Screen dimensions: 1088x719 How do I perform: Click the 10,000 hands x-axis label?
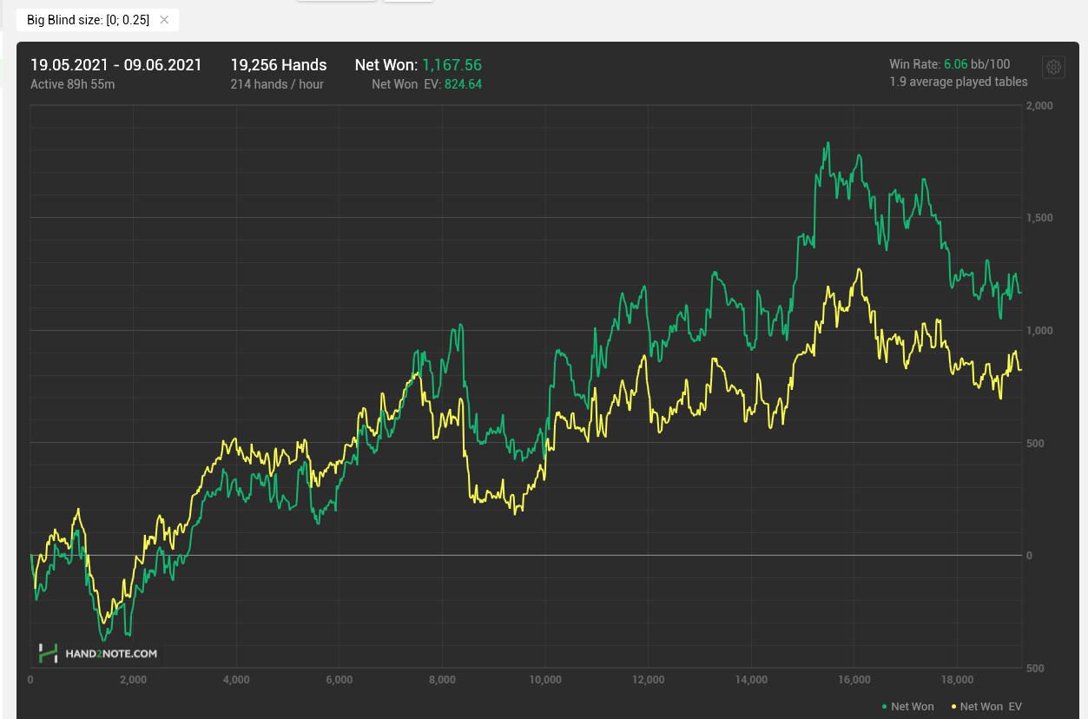(544, 680)
